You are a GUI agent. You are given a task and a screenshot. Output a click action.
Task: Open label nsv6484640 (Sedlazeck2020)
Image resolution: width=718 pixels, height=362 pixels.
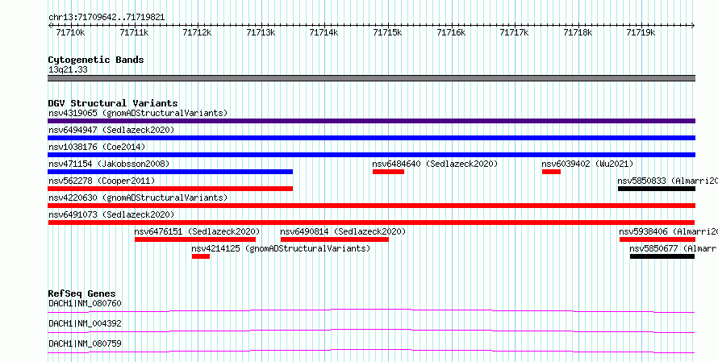[x=435, y=164]
